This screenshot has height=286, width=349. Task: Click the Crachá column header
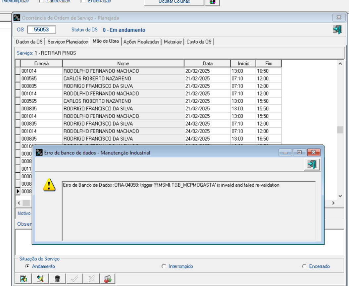[x=41, y=64]
